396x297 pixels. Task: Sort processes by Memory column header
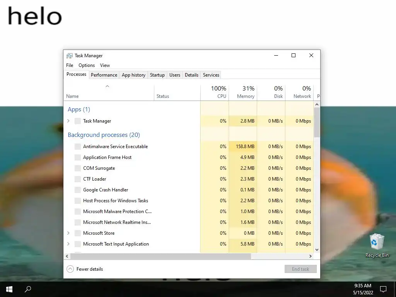[243, 93]
